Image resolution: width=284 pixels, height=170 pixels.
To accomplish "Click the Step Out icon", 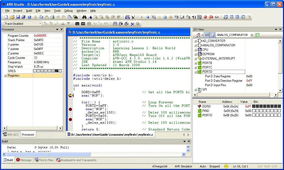I will point(188,17).
